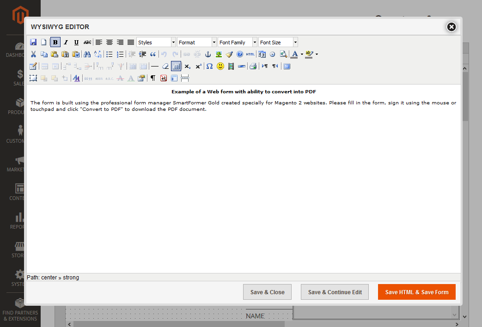This screenshot has width=482, height=327.
Task: Close the WYSIWYG Editor dialog
Action: pyautogui.click(x=451, y=27)
